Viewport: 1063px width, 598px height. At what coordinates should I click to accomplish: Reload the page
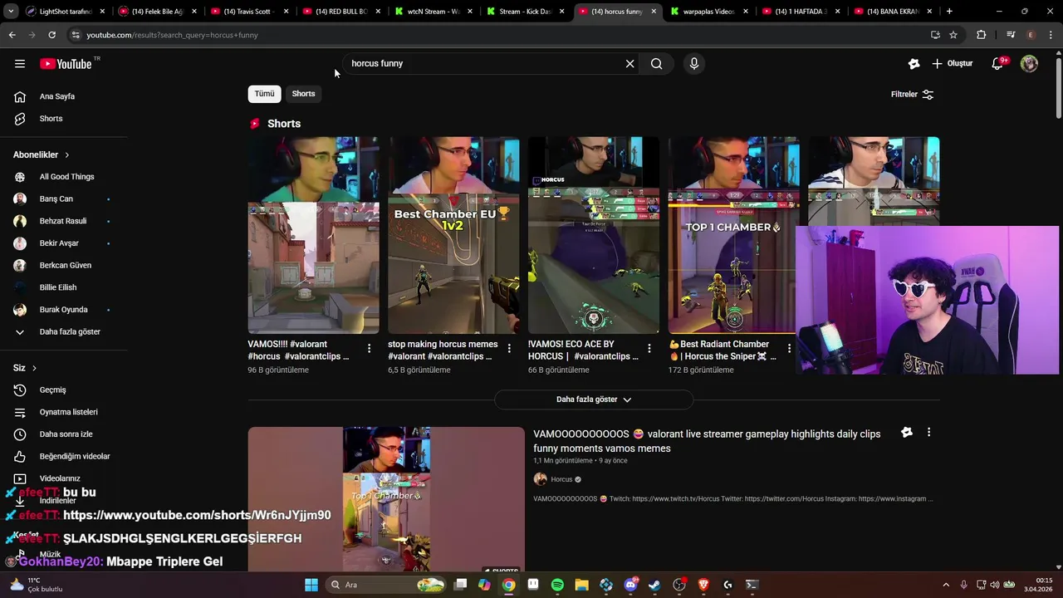[x=51, y=35]
